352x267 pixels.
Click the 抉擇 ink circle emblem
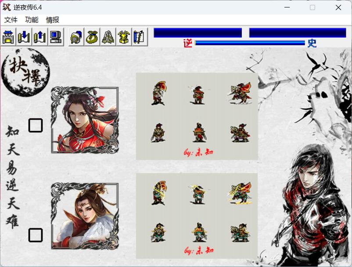(x=25, y=72)
